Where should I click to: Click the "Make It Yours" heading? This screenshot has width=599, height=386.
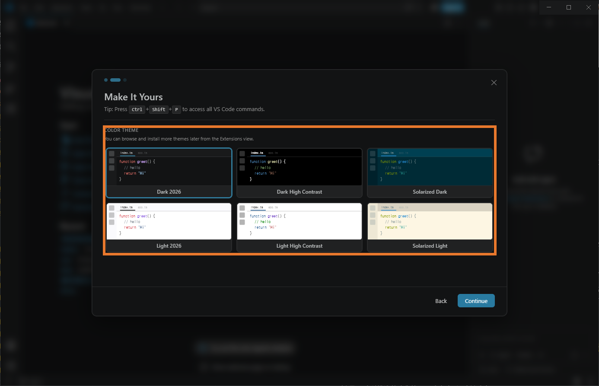[x=134, y=97]
